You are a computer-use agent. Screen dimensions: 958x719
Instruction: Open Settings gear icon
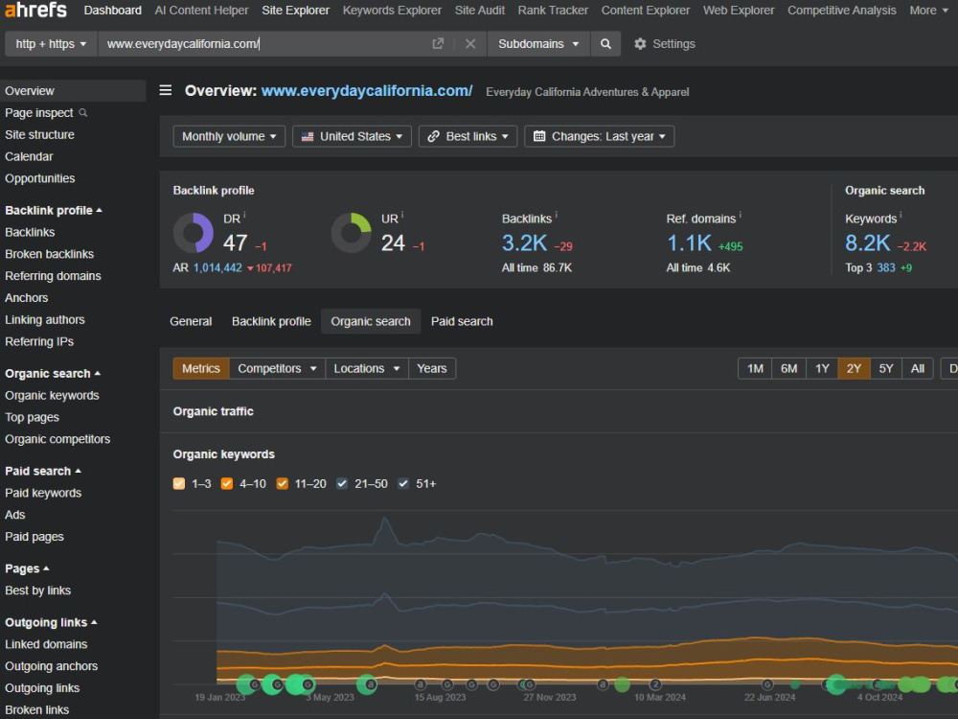click(640, 43)
